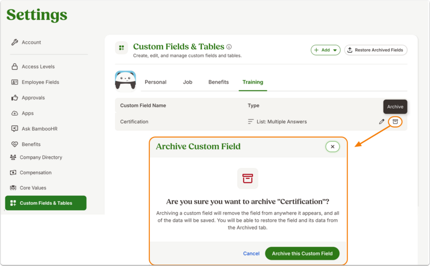Click the Benefits heart icon
430x266 pixels.
click(x=15, y=144)
